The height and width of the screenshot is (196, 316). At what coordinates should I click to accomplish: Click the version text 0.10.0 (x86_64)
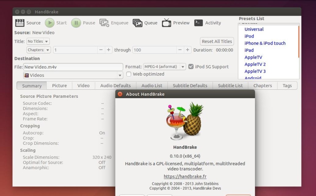(185, 156)
